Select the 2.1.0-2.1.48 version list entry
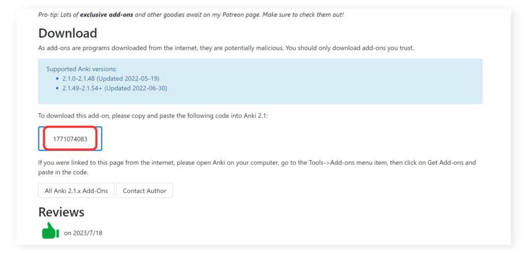This screenshot has height=253, width=528. 110,78
